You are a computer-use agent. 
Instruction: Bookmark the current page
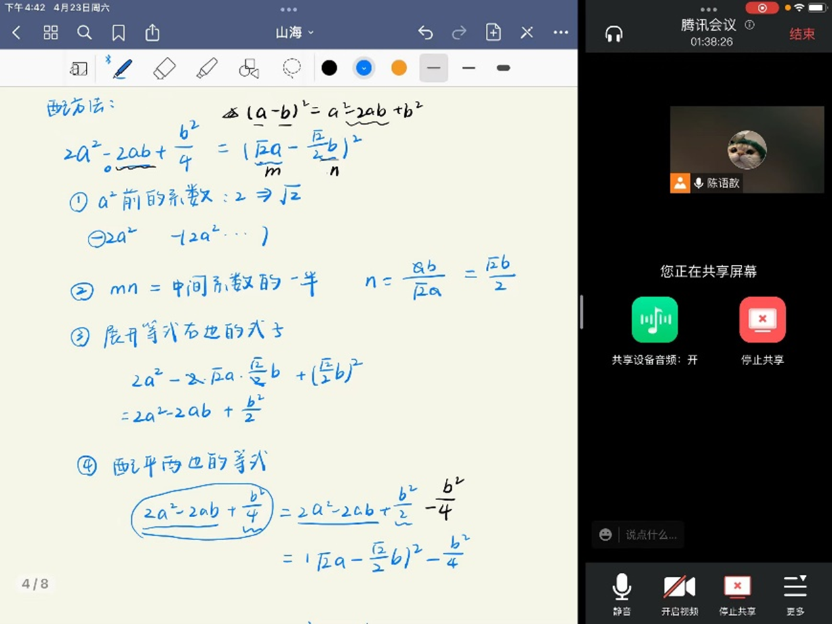119,33
